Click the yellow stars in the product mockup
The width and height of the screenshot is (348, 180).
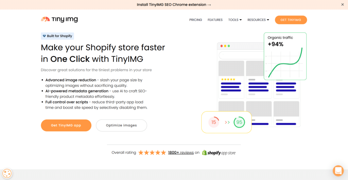228,79
